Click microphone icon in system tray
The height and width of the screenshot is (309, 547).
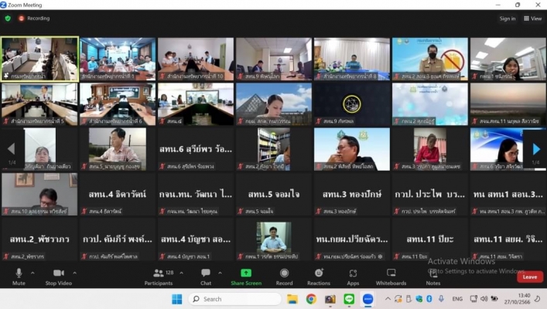coord(441,299)
